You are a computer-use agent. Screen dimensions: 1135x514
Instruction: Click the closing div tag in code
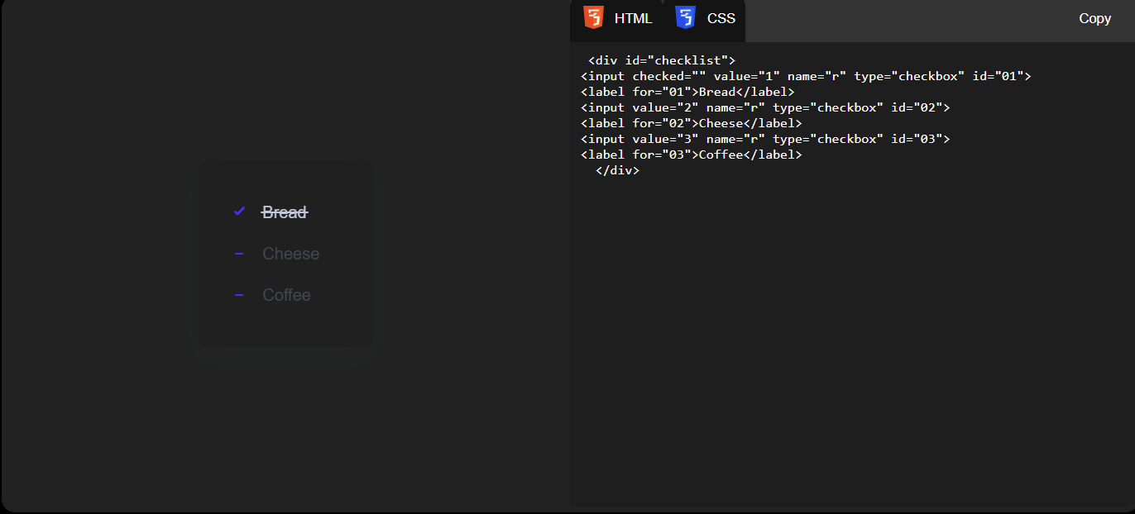click(x=618, y=169)
